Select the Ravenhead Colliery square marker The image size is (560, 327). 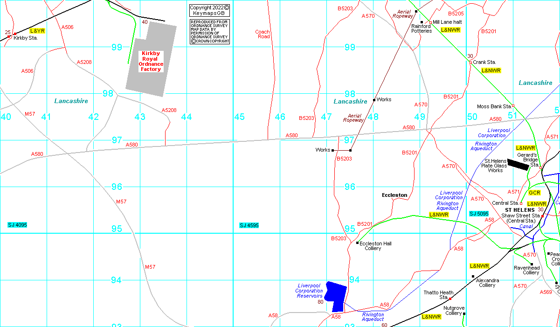[x=532, y=264]
